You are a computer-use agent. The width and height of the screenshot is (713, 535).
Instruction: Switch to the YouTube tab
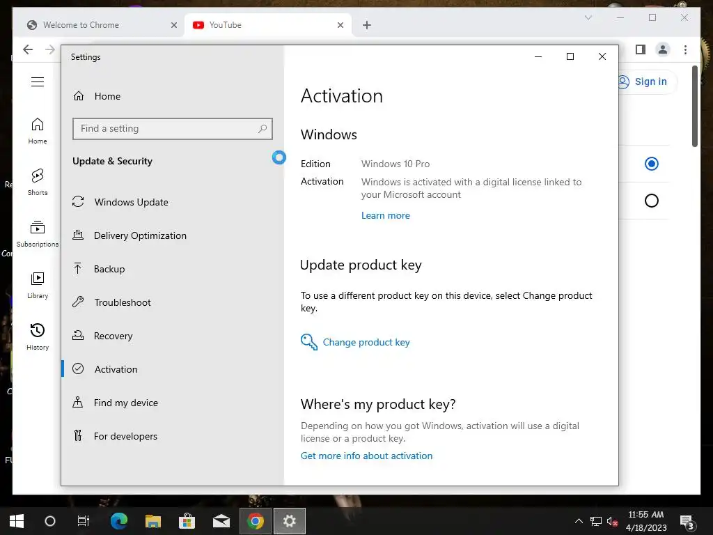(x=268, y=25)
